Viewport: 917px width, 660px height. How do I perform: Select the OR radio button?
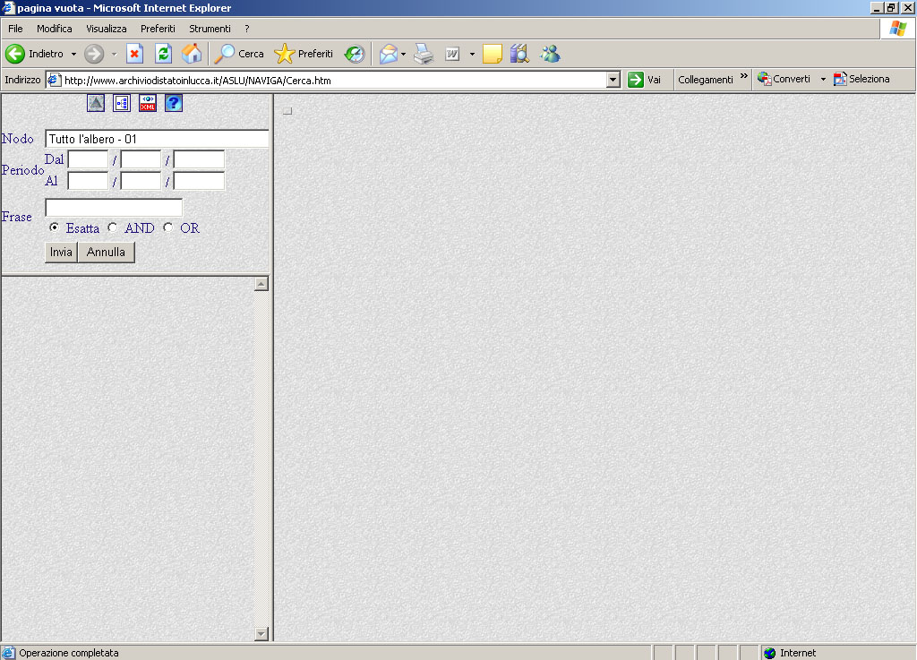[168, 227]
